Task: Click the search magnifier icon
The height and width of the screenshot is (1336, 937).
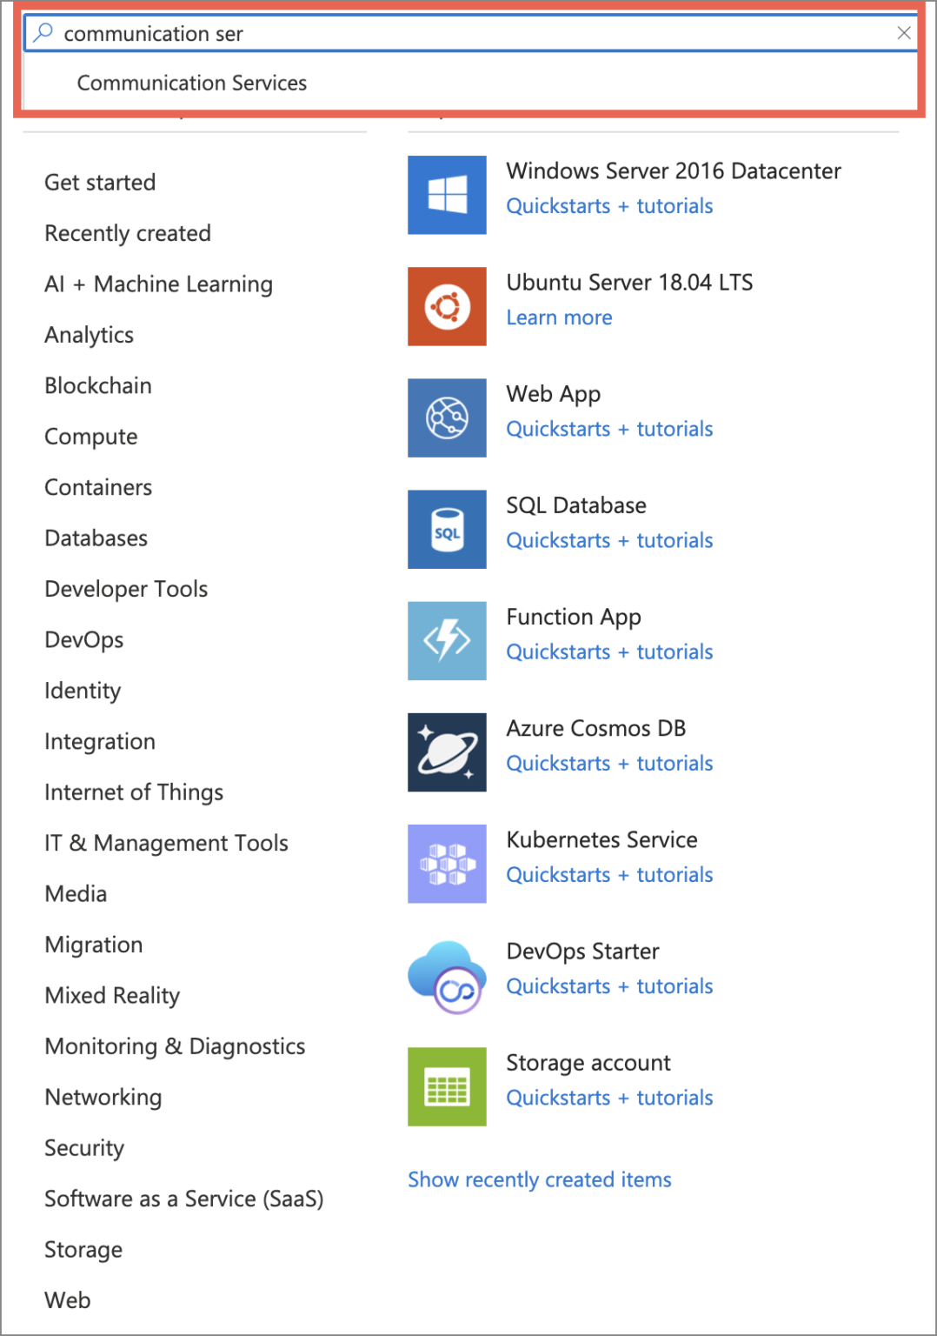Action: (x=41, y=32)
